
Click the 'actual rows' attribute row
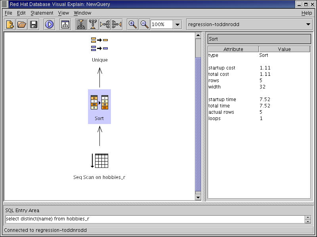click(259, 112)
